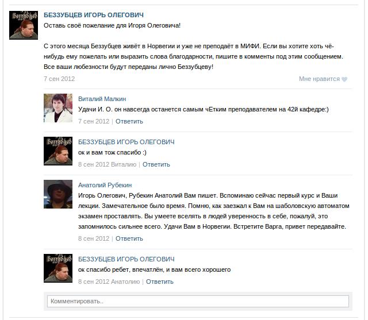
Task: Open Виталий Малкин's profile picture
Action: point(58,108)
